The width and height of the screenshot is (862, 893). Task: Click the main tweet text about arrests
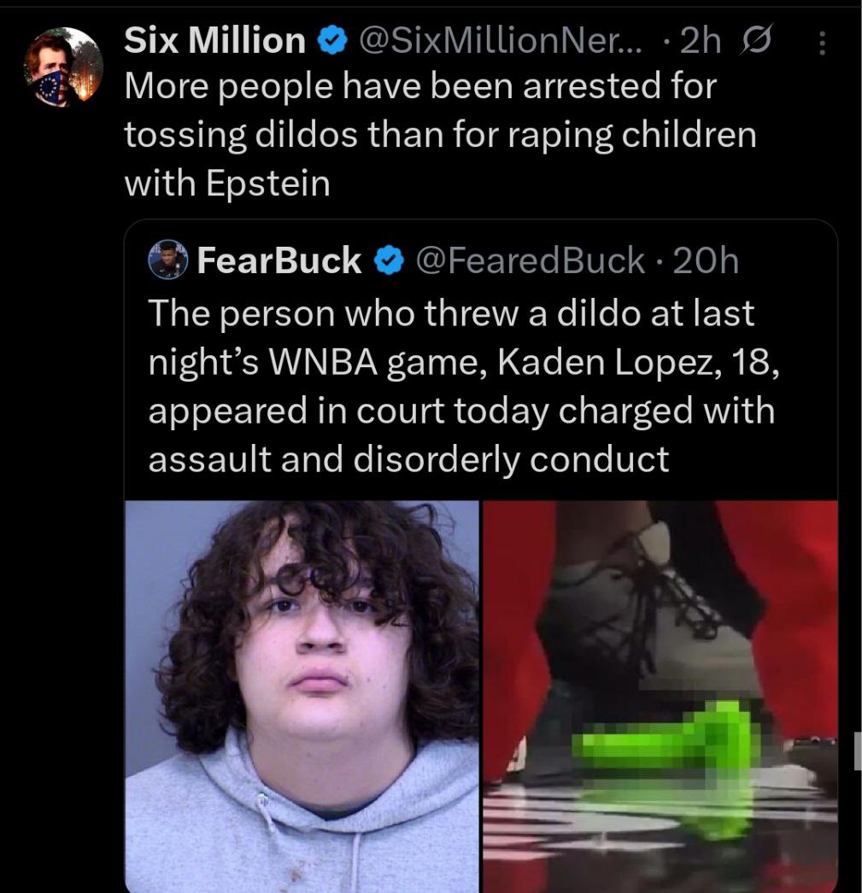click(x=440, y=134)
